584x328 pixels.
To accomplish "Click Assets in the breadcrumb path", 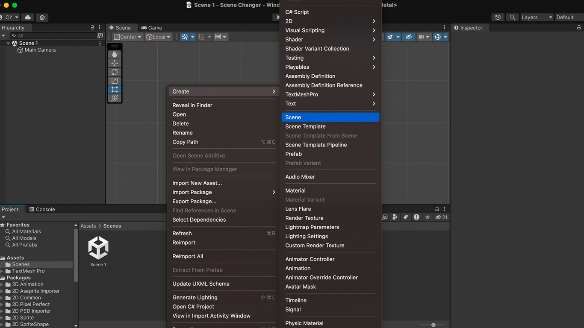I will tap(88, 226).
